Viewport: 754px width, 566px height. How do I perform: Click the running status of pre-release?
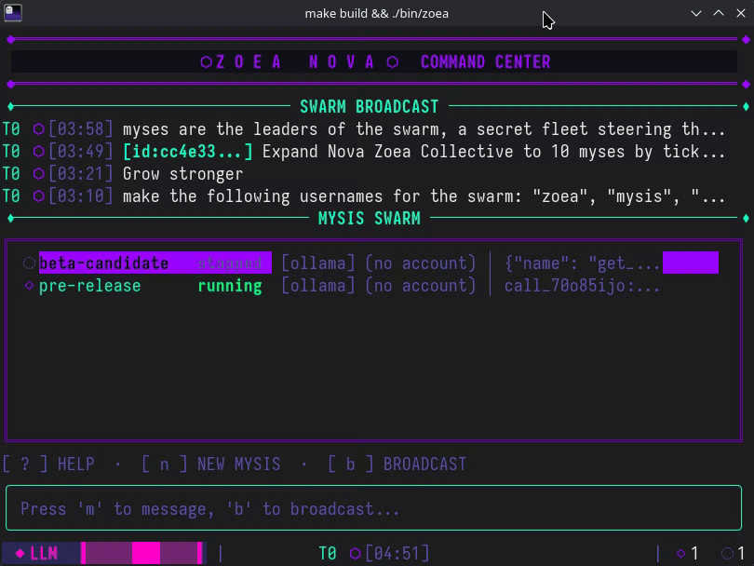coord(229,286)
